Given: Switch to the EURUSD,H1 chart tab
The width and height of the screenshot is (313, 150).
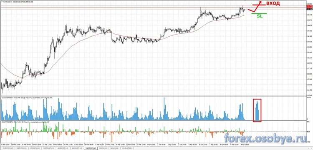Looking at the screenshot, I should coord(8,148).
